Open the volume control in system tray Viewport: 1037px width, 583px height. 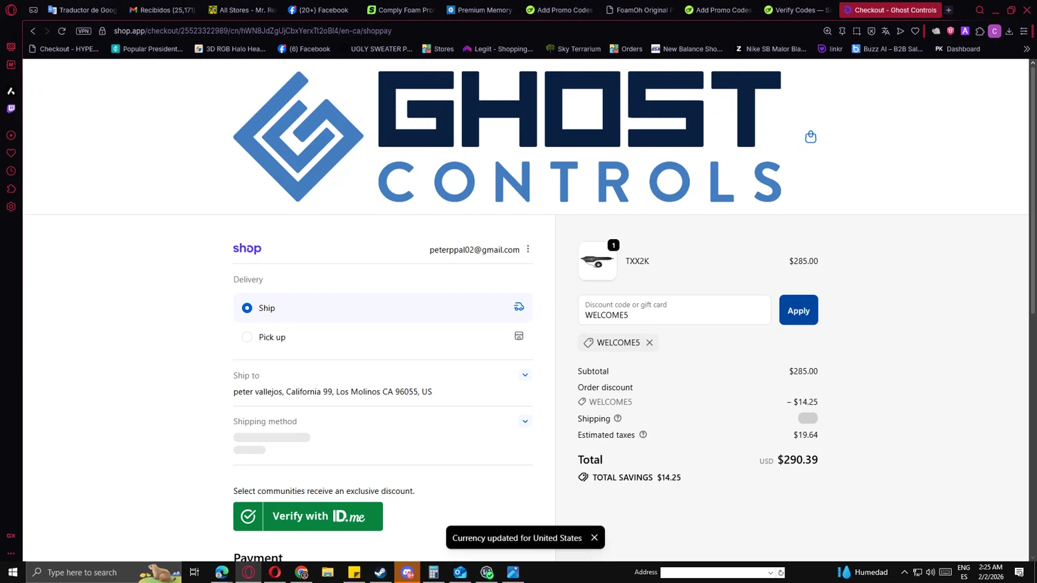931,572
